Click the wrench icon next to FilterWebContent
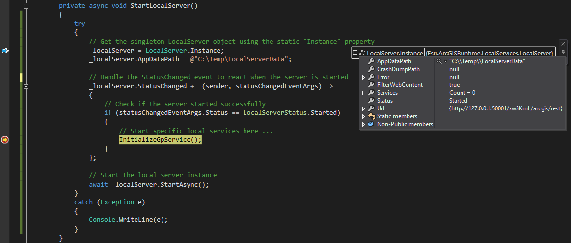Screen dimensions: 571x243 [x=371, y=85]
